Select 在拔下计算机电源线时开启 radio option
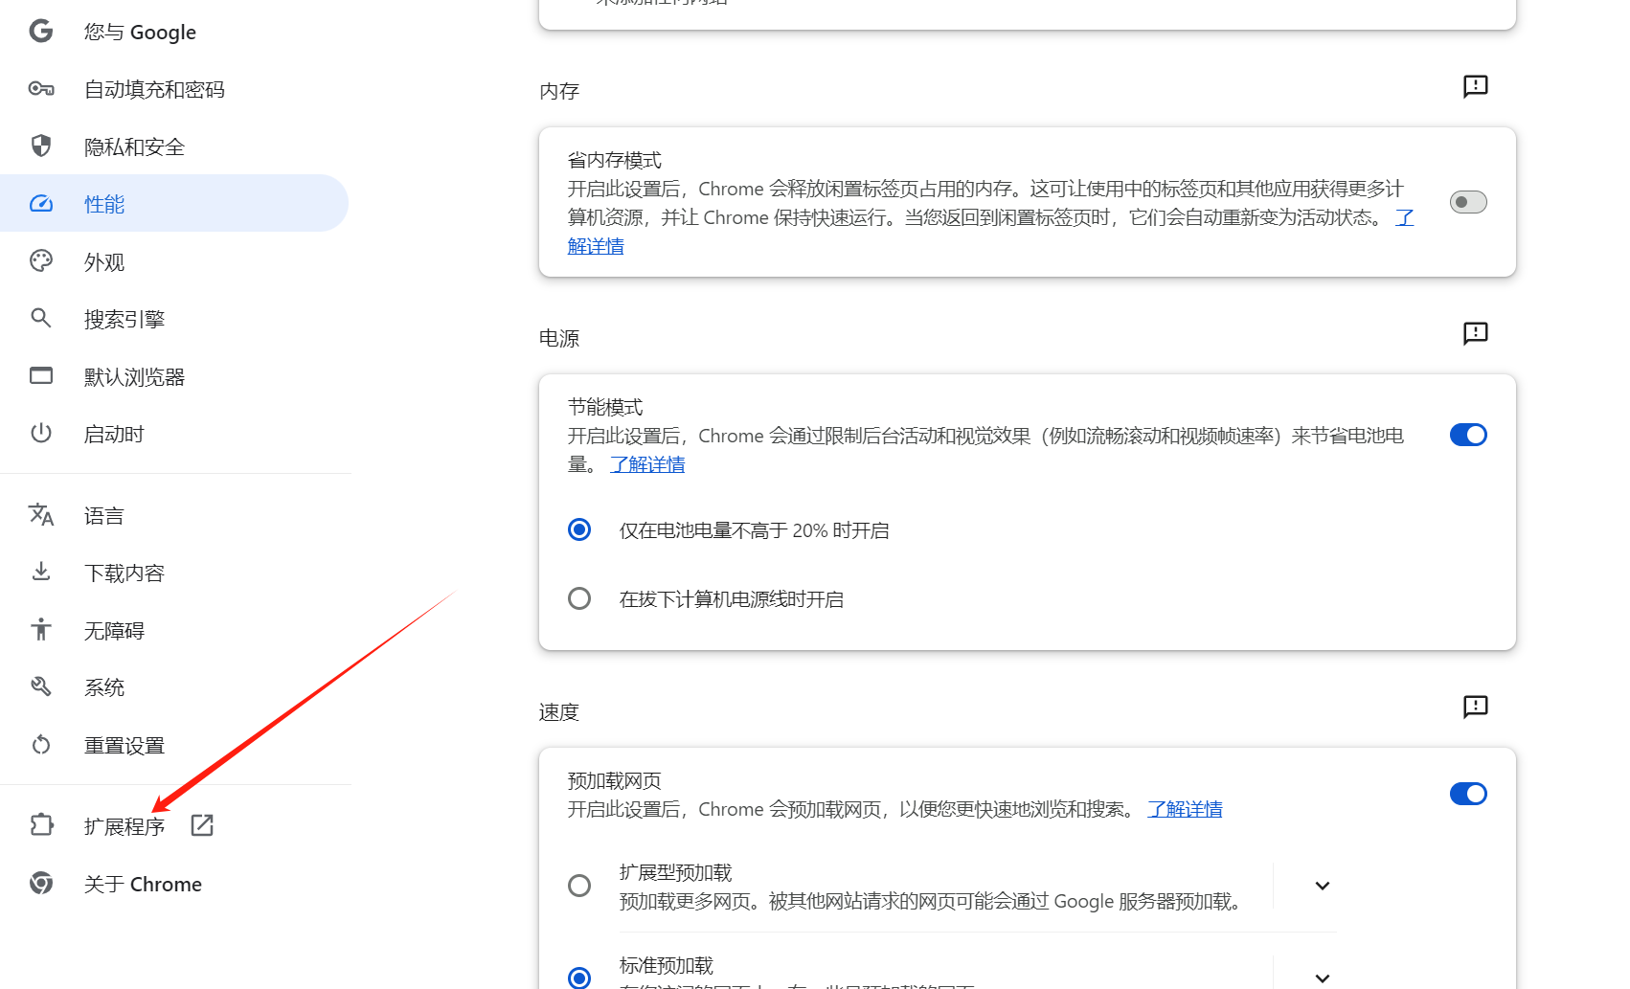The height and width of the screenshot is (989, 1630). (x=579, y=598)
